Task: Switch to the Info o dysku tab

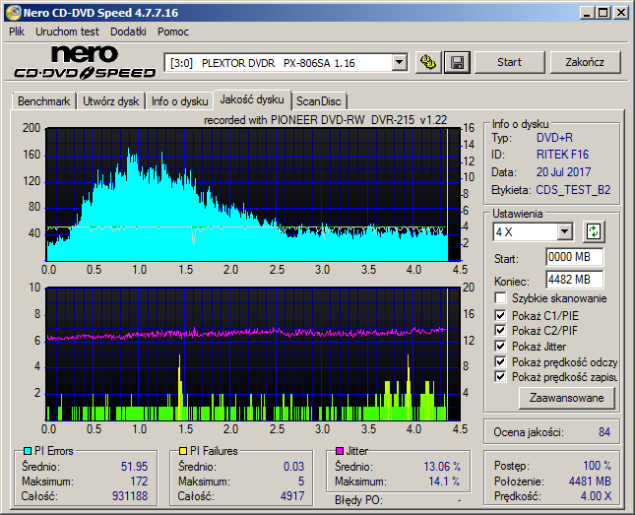Action: point(179,101)
